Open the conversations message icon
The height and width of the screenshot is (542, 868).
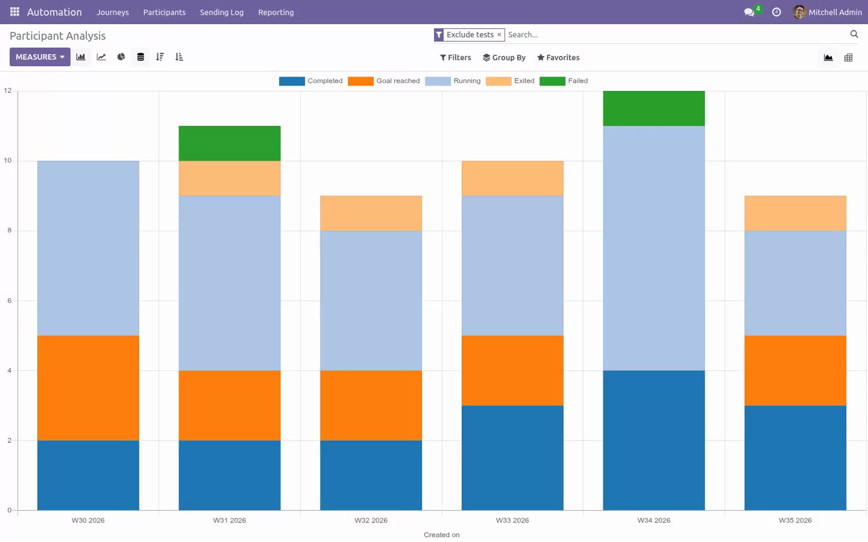749,12
